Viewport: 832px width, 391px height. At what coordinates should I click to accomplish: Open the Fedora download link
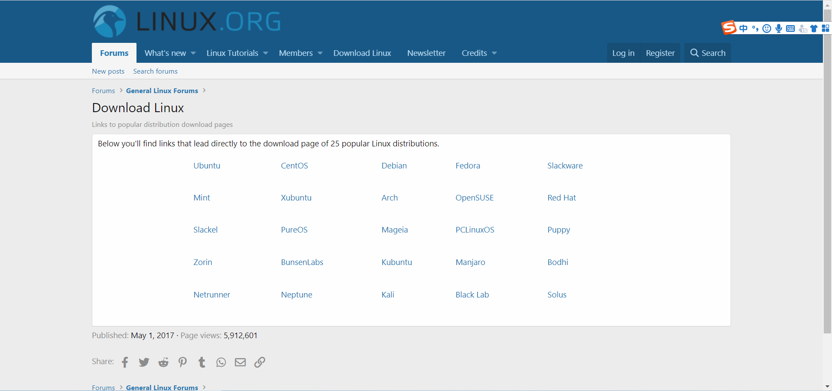pyautogui.click(x=468, y=165)
